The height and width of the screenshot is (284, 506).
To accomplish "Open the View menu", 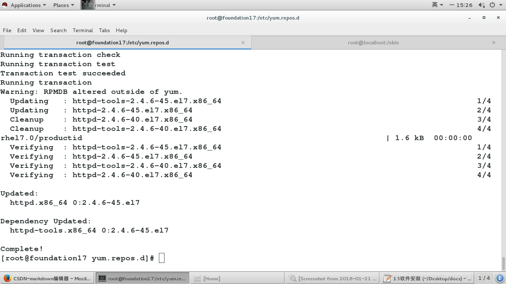I will click(x=38, y=30).
